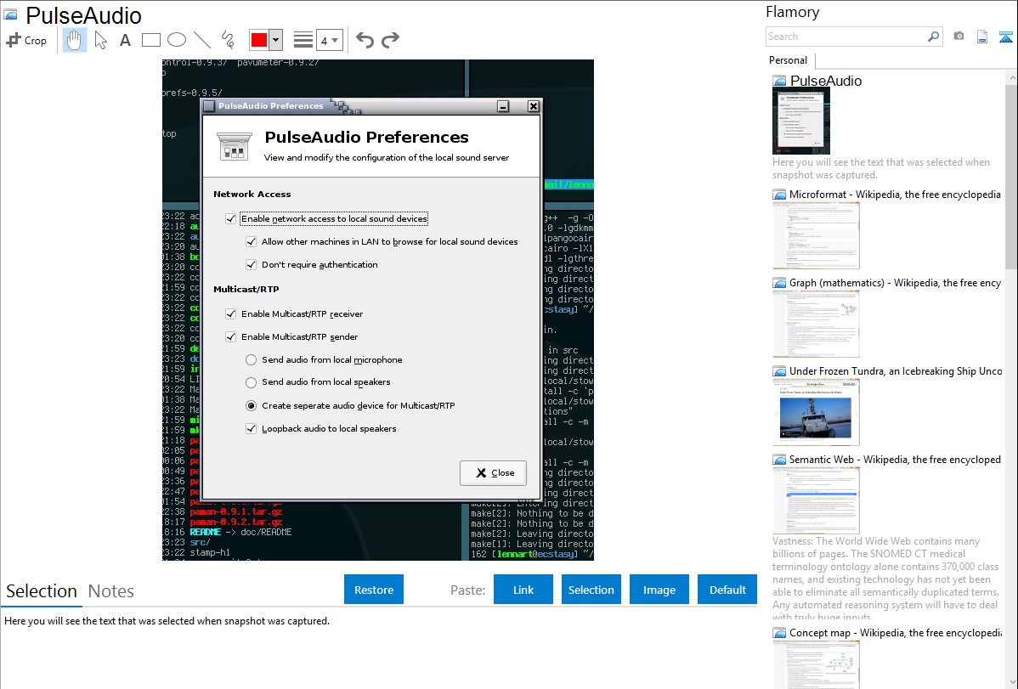Toggle 'Don't require authentication' checkbox
Image resolution: width=1018 pixels, height=689 pixels.
(x=252, y=265)
